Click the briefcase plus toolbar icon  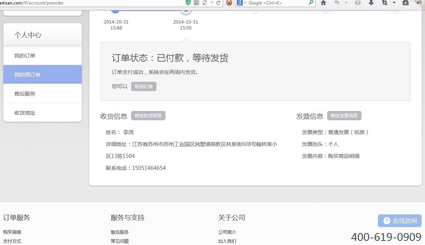click(x=406, y=3)
